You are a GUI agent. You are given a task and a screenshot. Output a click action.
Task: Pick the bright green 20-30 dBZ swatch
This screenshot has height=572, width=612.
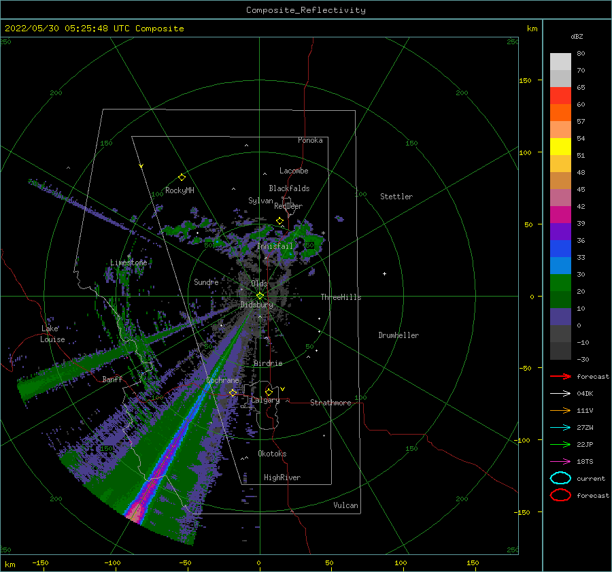560,283
